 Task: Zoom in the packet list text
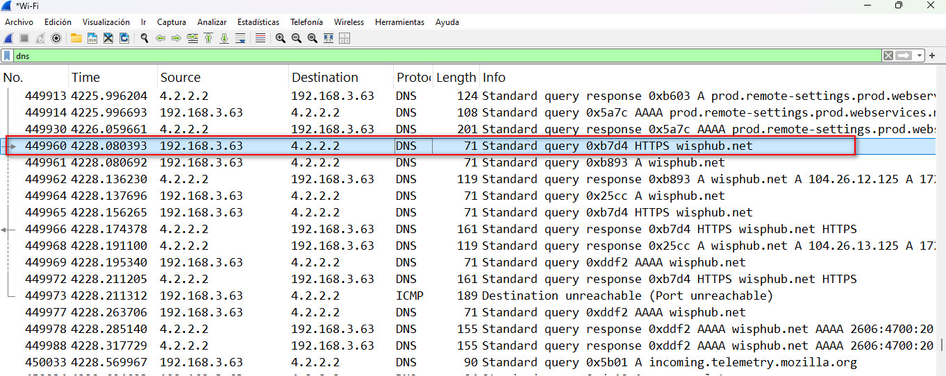point(280,38)
